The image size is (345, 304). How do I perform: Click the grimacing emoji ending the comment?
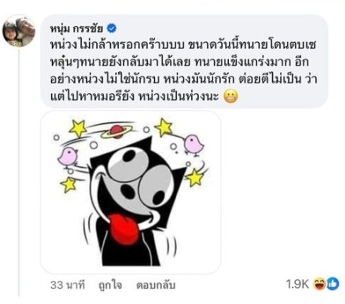click(x=231, y=97)
